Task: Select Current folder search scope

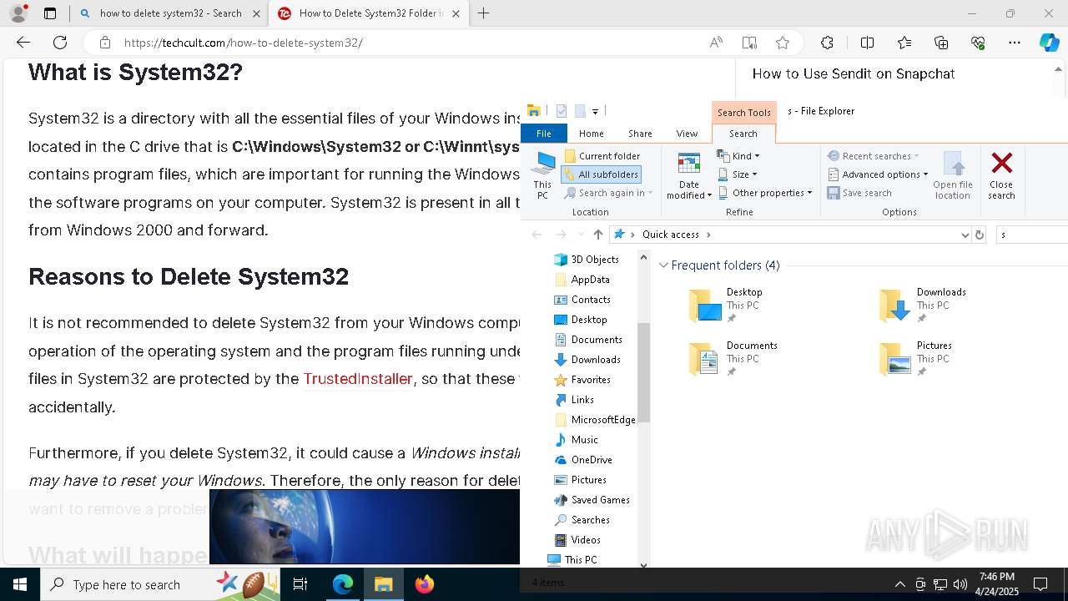Action: click(x=602, y=156)
